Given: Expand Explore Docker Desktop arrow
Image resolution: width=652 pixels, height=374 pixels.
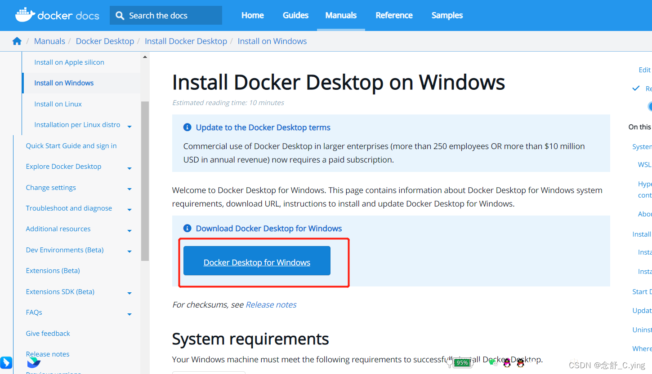Looking at the screenshot, I should (130, 169).
